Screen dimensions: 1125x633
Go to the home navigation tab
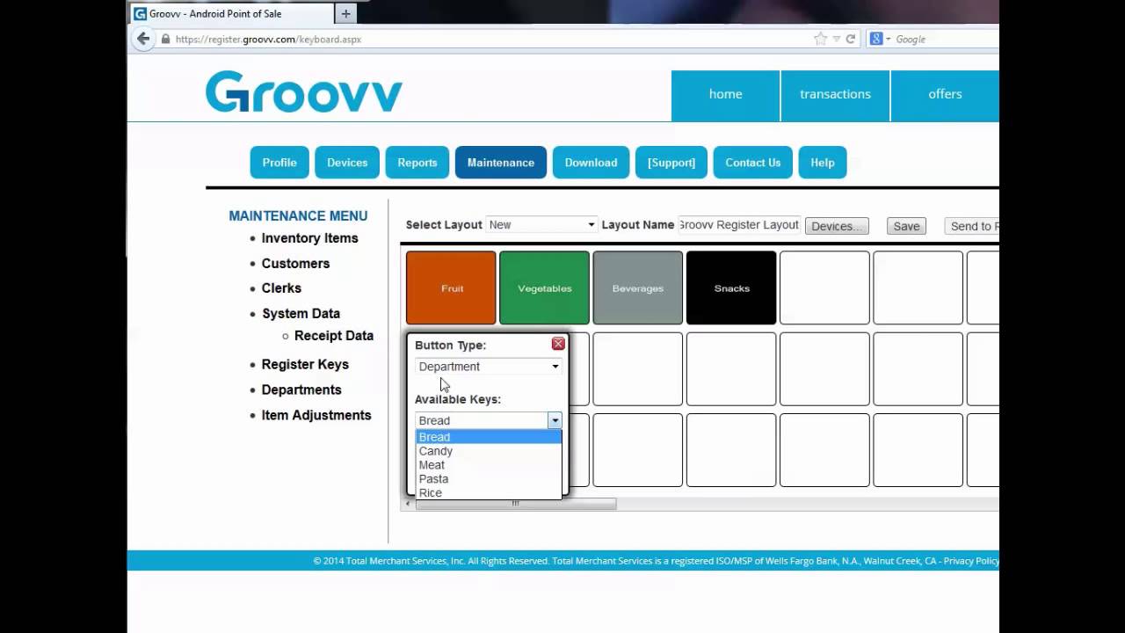tap(726, 95)
